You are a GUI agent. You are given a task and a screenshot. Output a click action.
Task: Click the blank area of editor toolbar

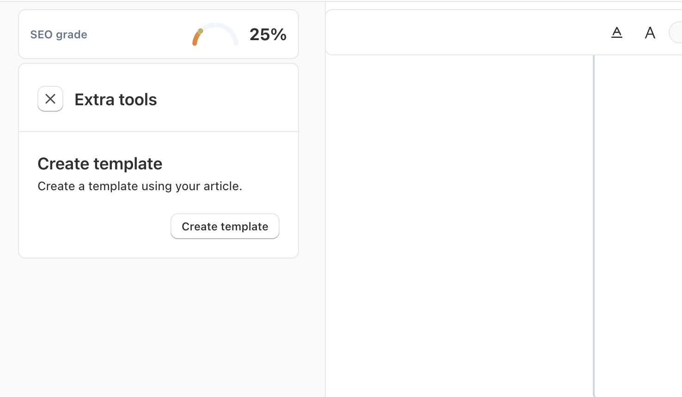click(462, 33)
